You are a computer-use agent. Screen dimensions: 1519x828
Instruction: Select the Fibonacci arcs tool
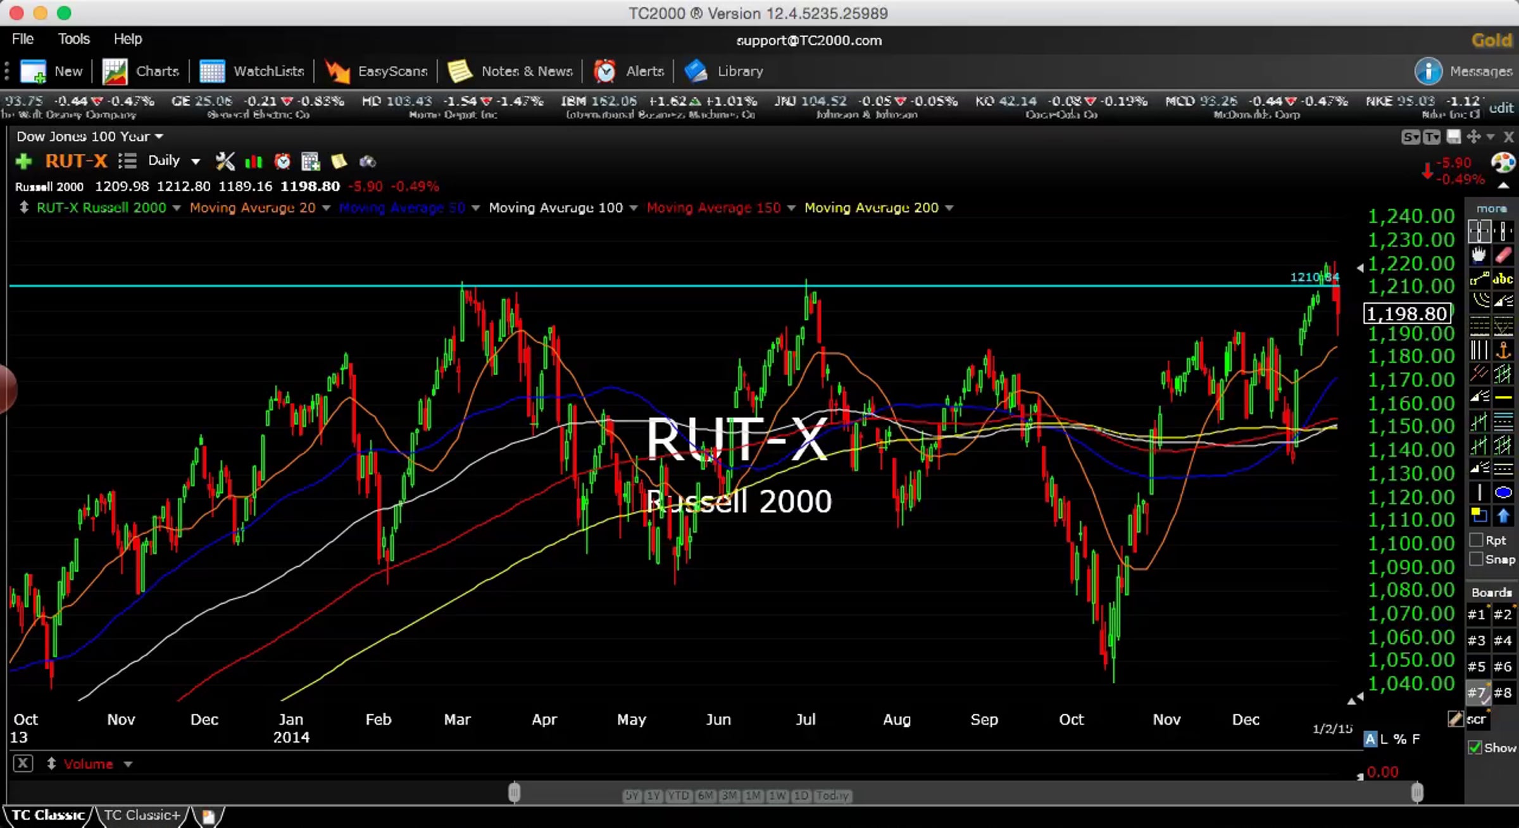pos(1479,302)
